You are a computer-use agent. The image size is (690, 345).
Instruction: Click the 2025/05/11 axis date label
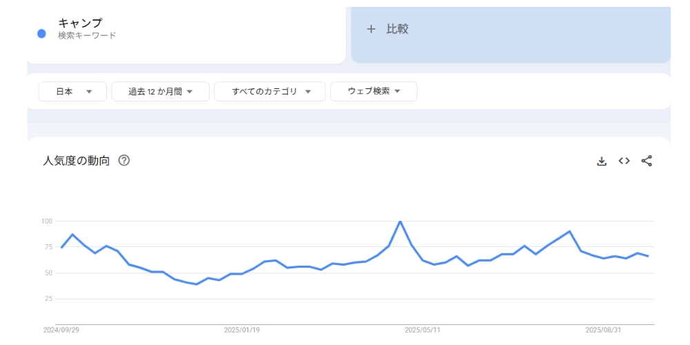[x=422, y=331]
